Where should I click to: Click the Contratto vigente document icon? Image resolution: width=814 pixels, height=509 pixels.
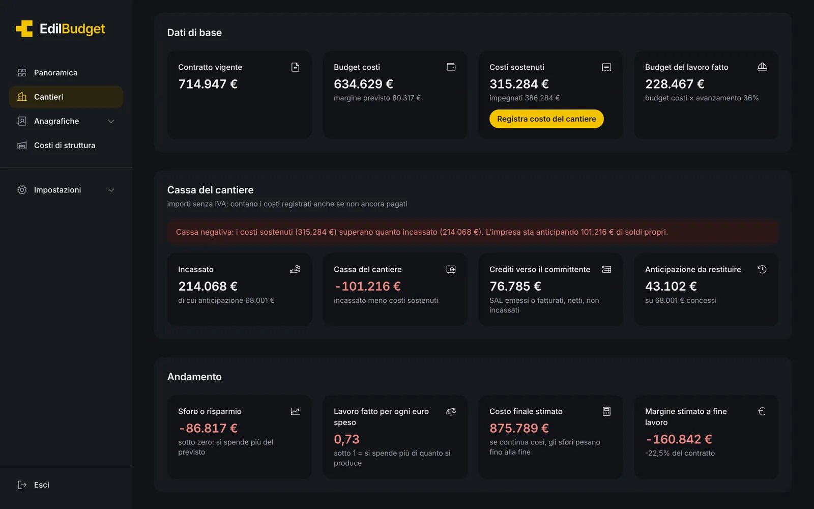coord(295,67)
